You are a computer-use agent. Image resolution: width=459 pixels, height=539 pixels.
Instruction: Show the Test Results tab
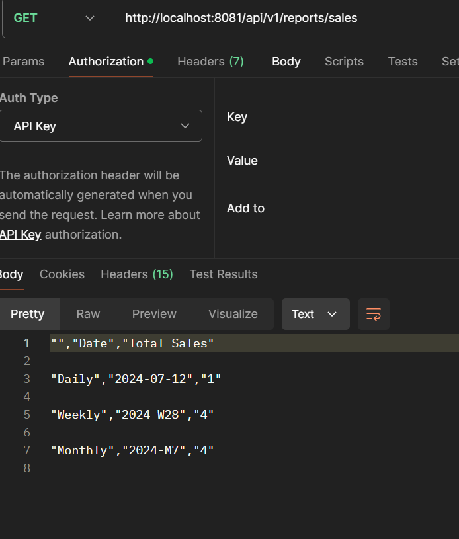pyautogui.click(x=224, y=274)
